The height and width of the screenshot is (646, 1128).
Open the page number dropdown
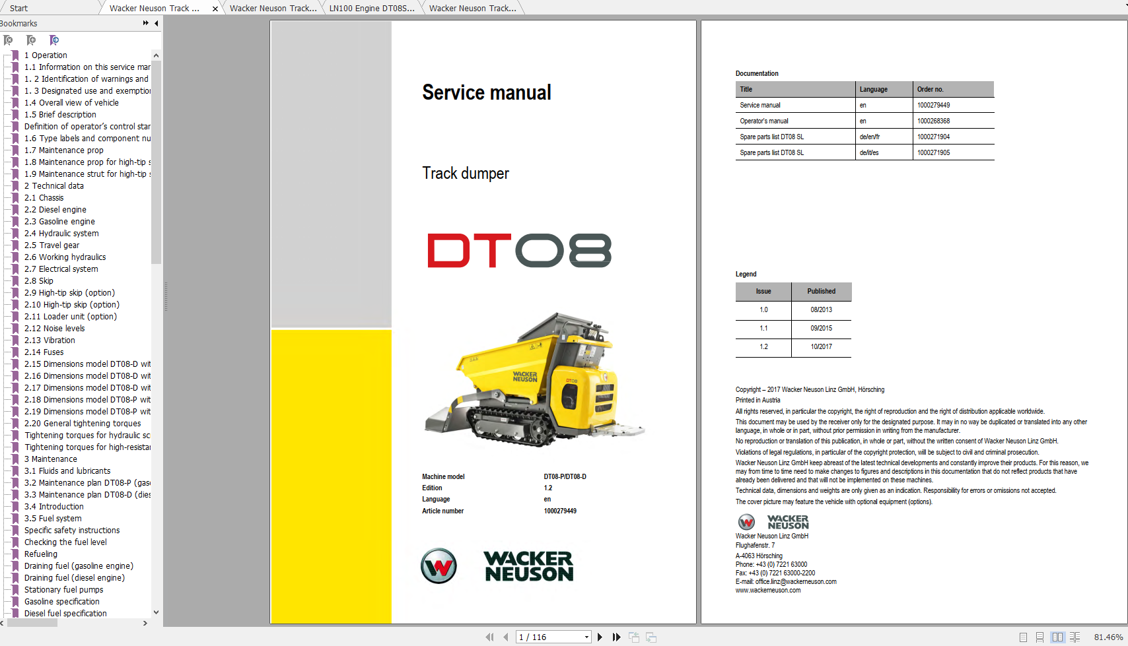[586, 637]
